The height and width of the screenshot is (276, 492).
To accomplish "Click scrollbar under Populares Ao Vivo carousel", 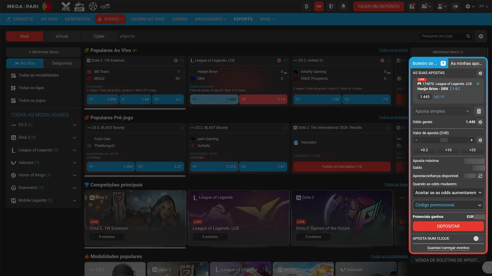I will [x=135, y=109].
